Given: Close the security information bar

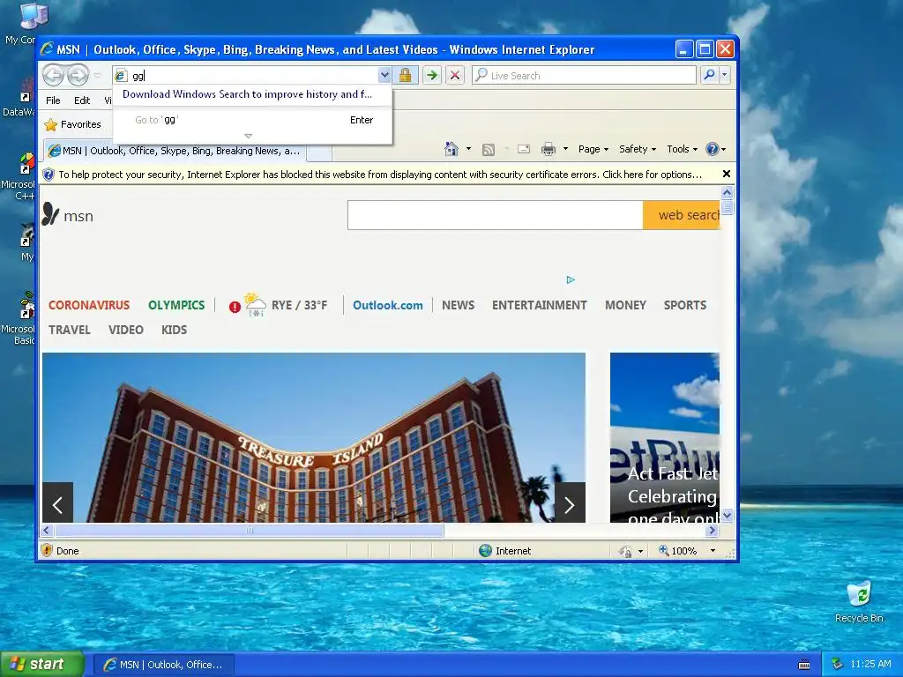Looking at the screenshot, I should point(727,174).
